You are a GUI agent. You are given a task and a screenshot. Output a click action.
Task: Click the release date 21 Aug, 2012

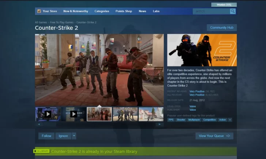[197, 100]
